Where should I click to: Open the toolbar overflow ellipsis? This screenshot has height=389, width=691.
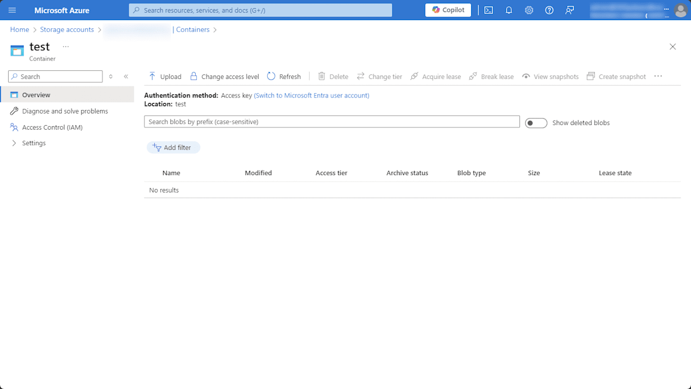coord(658,77)
